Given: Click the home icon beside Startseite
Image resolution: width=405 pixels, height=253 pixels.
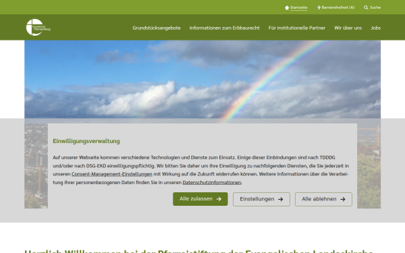Looking at the screenshot, I should coord(287,7).
